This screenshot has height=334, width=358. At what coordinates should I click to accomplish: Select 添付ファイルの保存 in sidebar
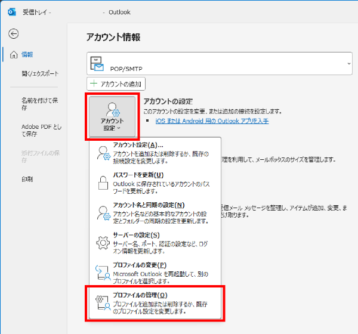pos(41,156)
